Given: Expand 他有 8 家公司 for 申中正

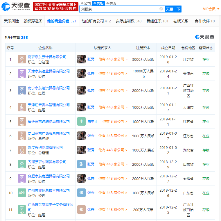Looking at the screenshot, I should (115, 122).
